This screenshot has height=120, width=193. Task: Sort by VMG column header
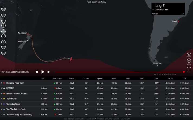(114, 78)
